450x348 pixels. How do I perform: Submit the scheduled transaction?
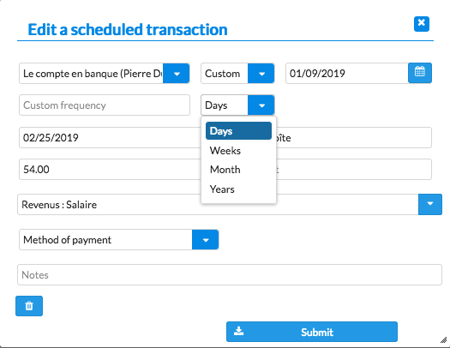coord(312,332)
